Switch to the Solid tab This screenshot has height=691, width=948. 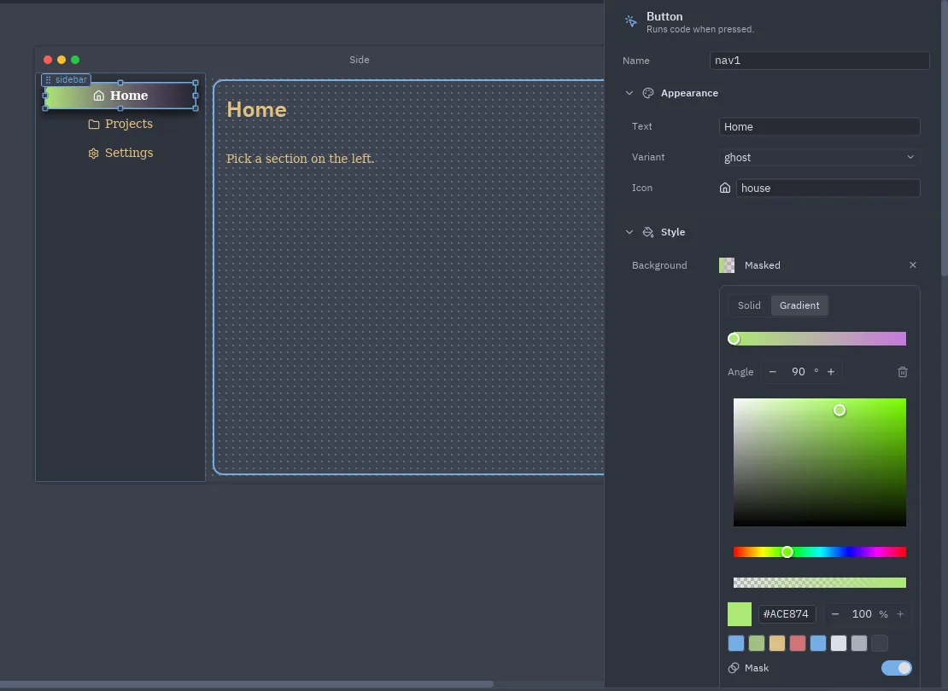click(749, 305)
